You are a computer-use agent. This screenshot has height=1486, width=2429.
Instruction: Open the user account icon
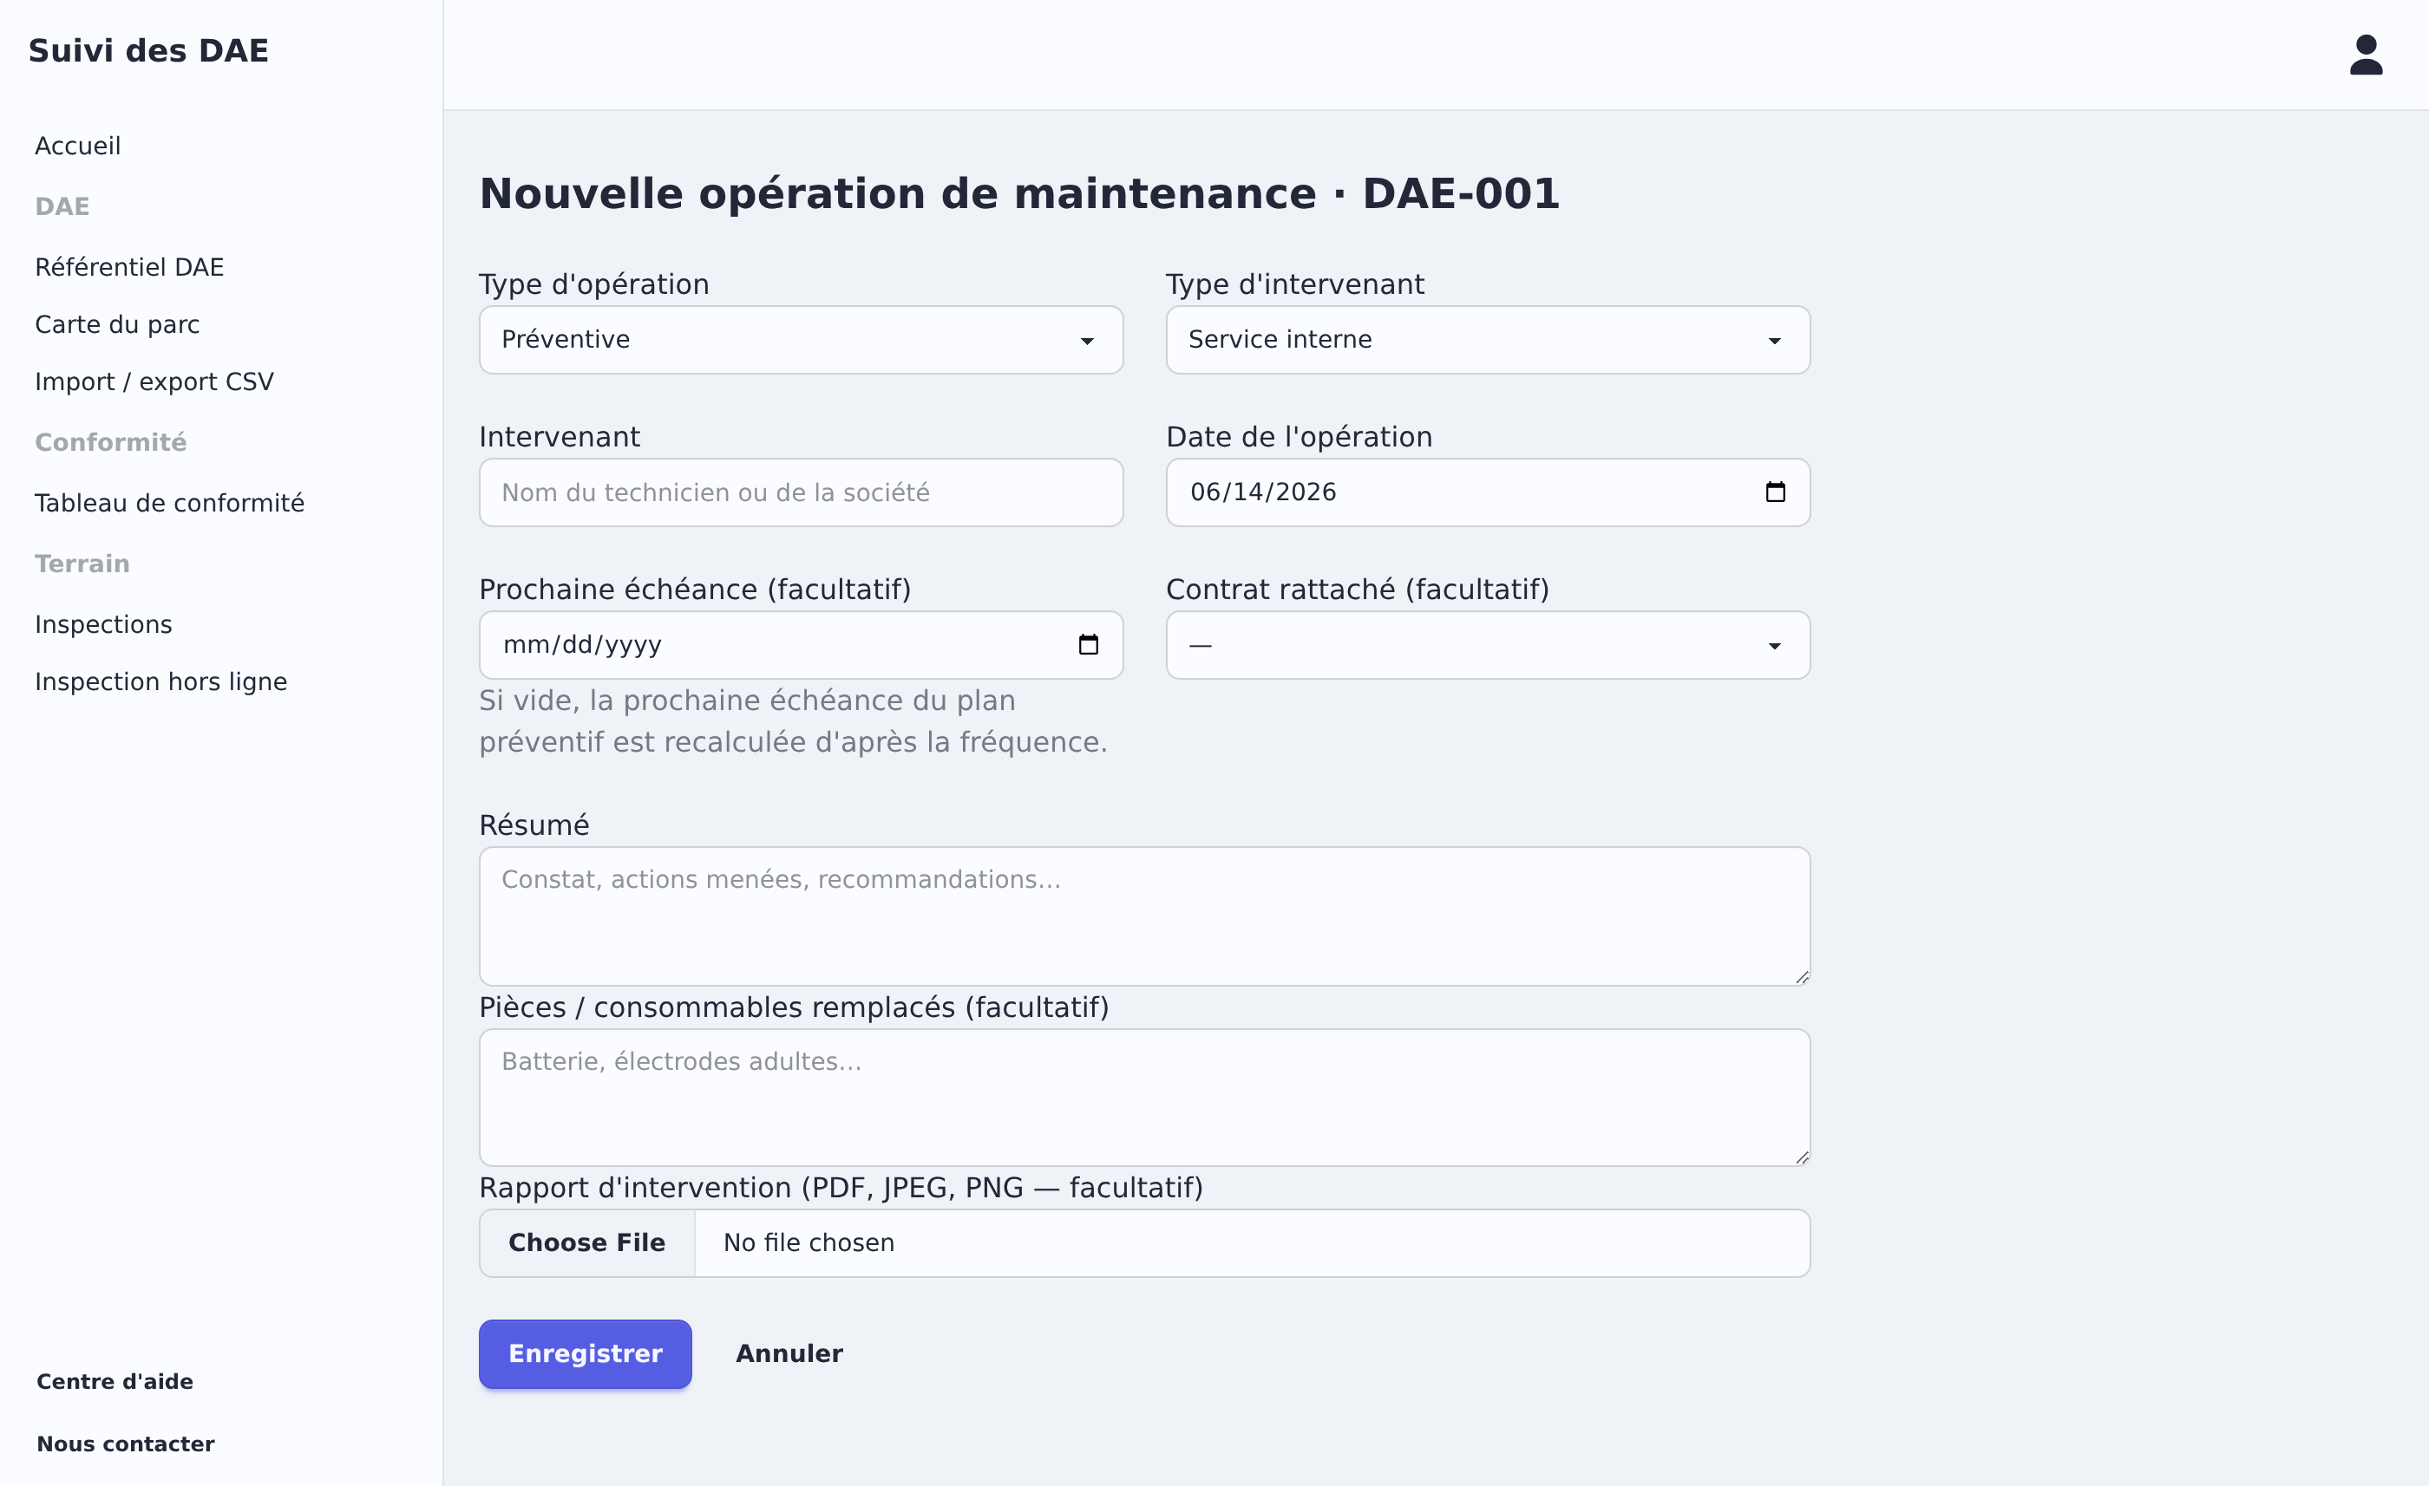click(2365, 55)
